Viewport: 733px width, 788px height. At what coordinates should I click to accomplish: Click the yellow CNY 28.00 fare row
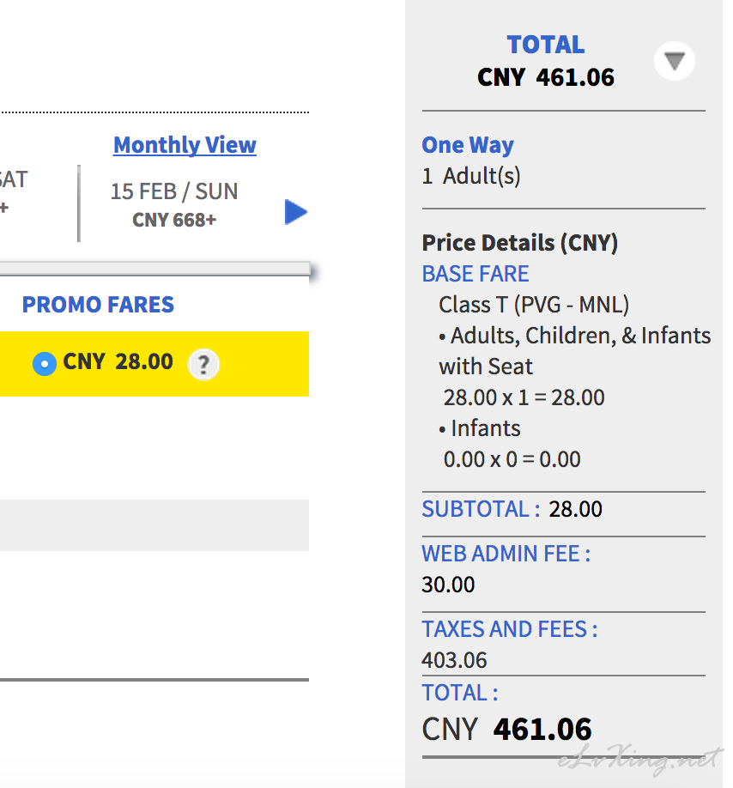click(x=154, y=364)
